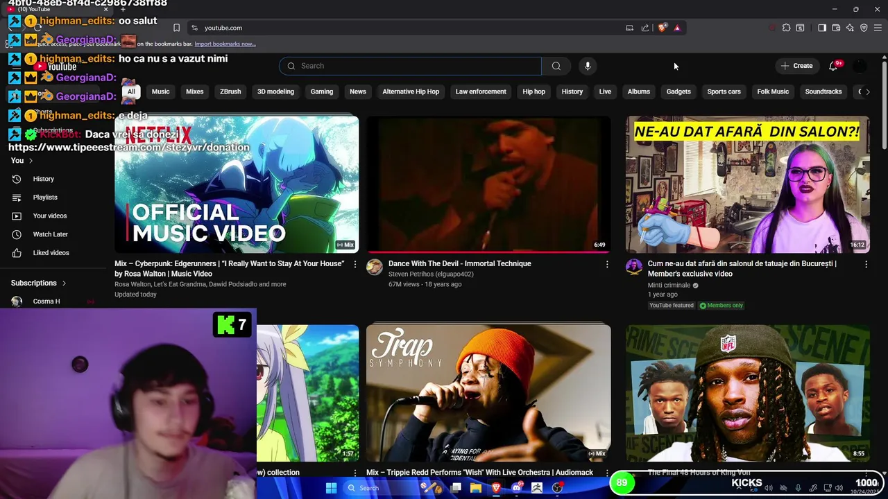Open Watch Later in the sidebar
Viewport: 888px width, 499px height.
[x=51, y=234]
